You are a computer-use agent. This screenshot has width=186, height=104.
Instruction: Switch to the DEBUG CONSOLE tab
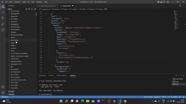click(x=62, y=76)
